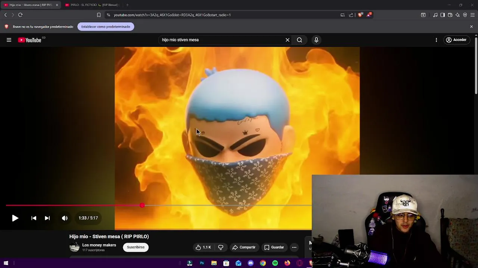Set Brave as default with Establecer como predeterminado
Screen dimensions: 478x268
click(x=106, y=26)
